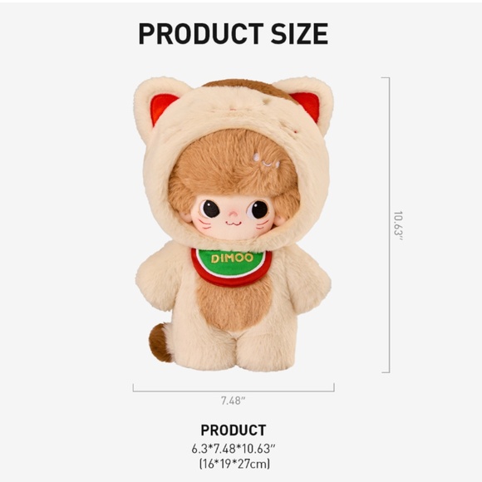Click the 6.3*7.48*10.63" dimensions text

coord(234,449)
